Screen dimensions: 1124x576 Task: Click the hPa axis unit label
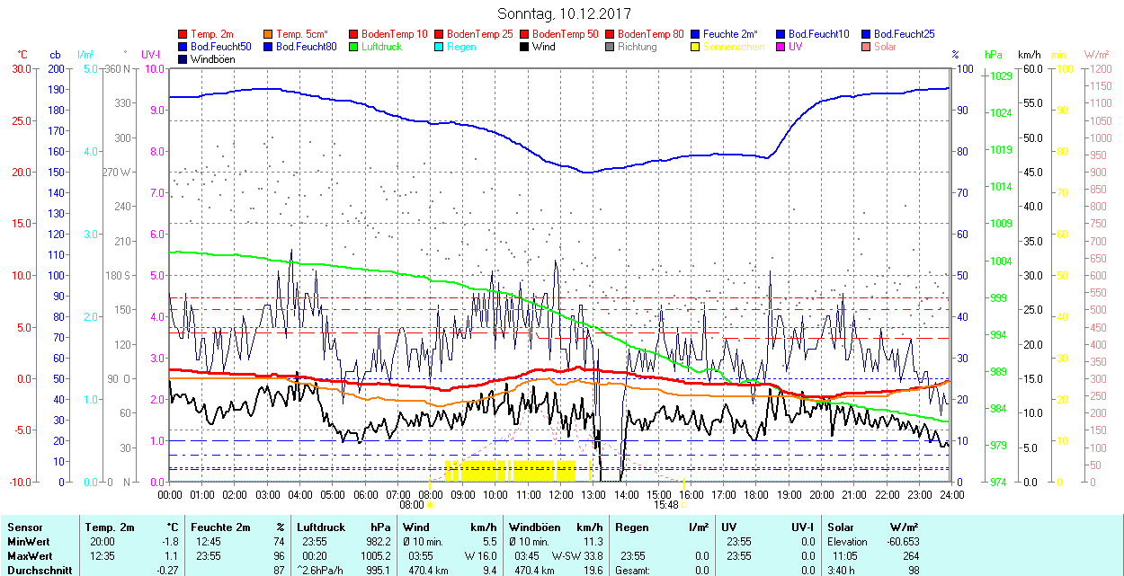coord(993,55)
